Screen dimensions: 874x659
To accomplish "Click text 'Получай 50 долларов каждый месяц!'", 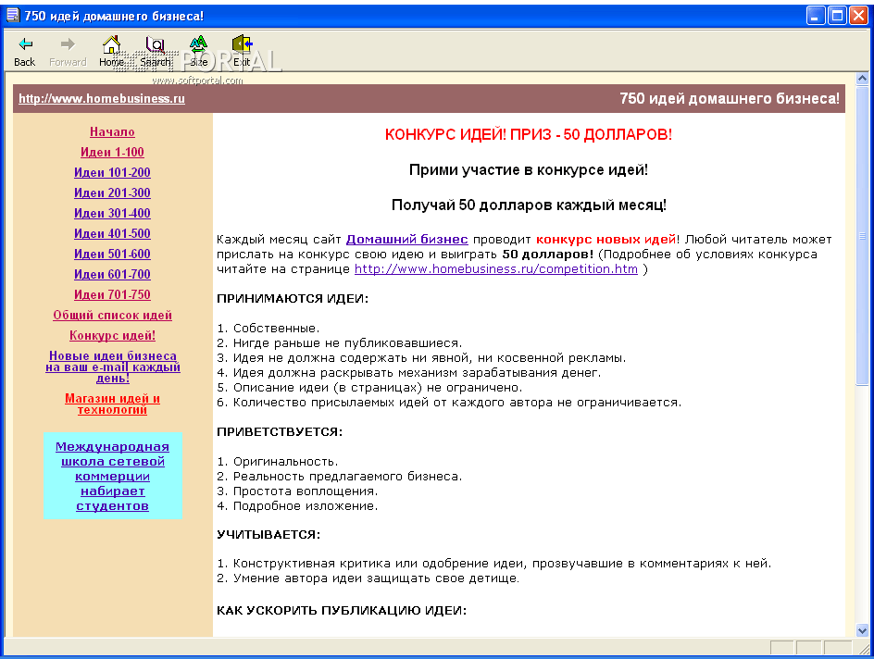I will click(x=529, y=205).
